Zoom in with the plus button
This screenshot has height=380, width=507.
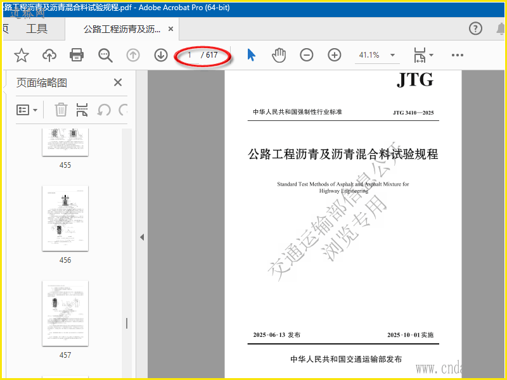(335, 55)
